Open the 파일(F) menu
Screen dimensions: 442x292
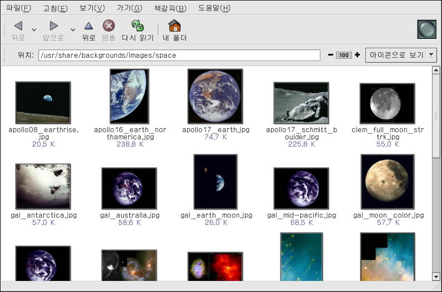[19, 8]
